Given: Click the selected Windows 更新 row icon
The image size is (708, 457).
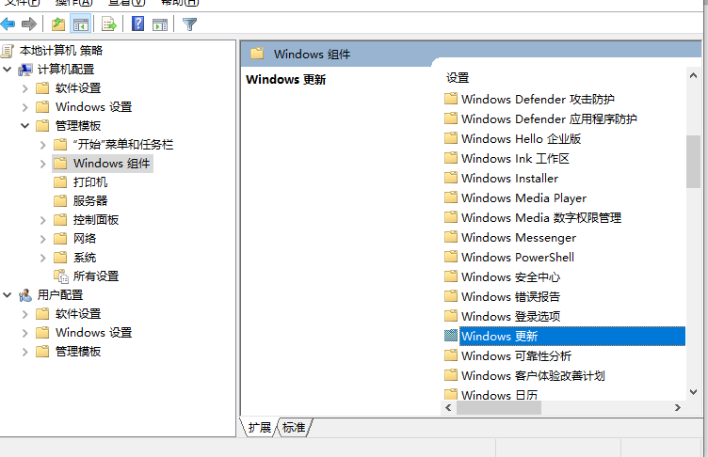Looking at the screenshot, I should click(x=451, y=336).
